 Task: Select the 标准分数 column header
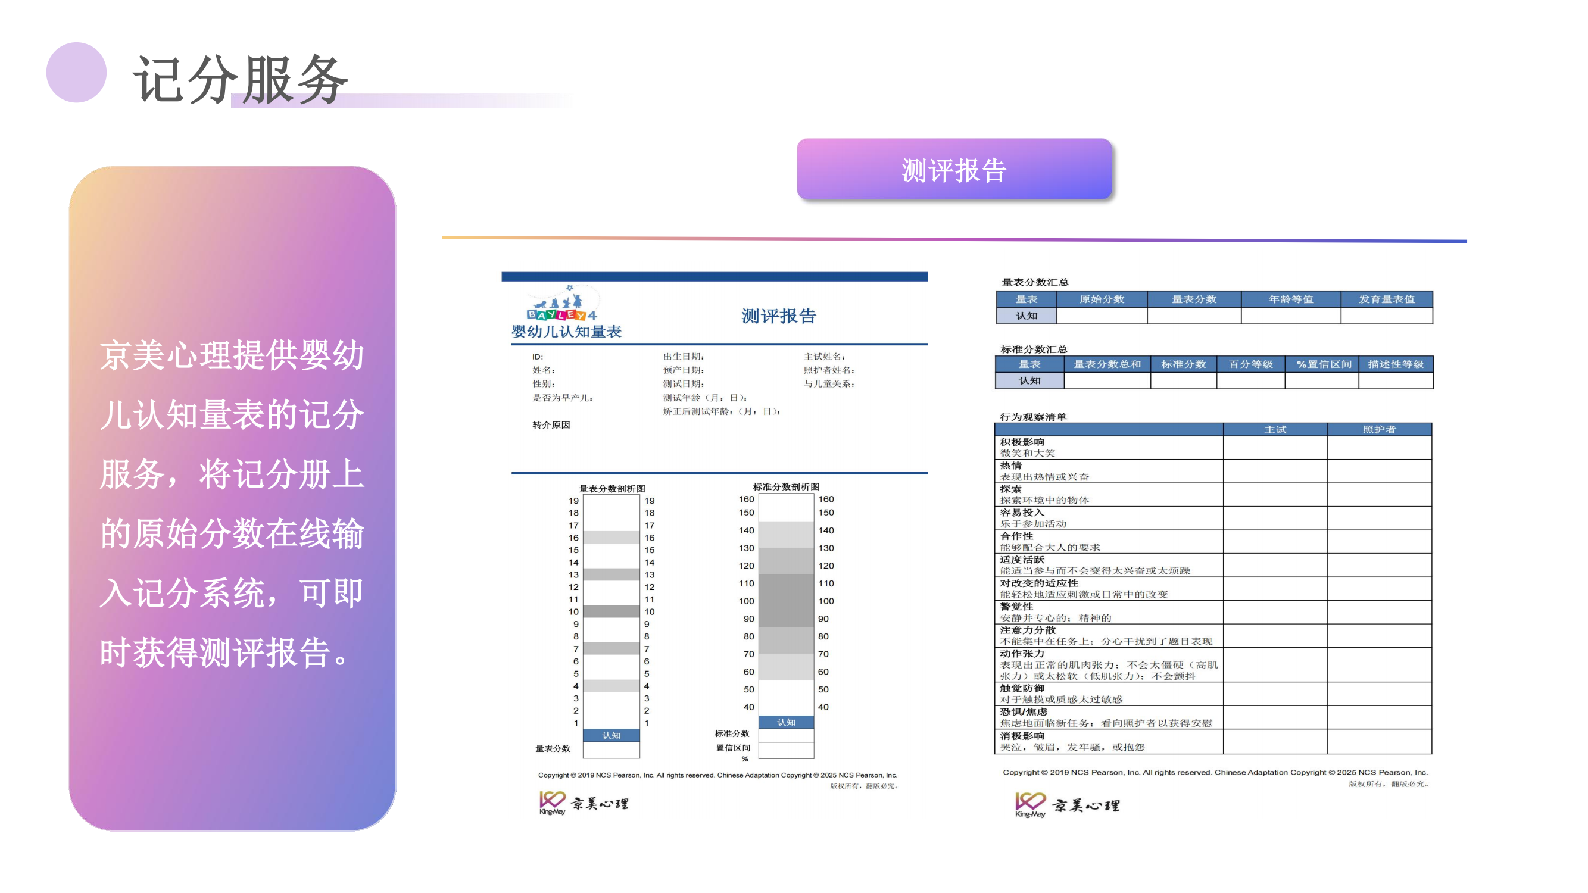click(x=1183, y=364)
